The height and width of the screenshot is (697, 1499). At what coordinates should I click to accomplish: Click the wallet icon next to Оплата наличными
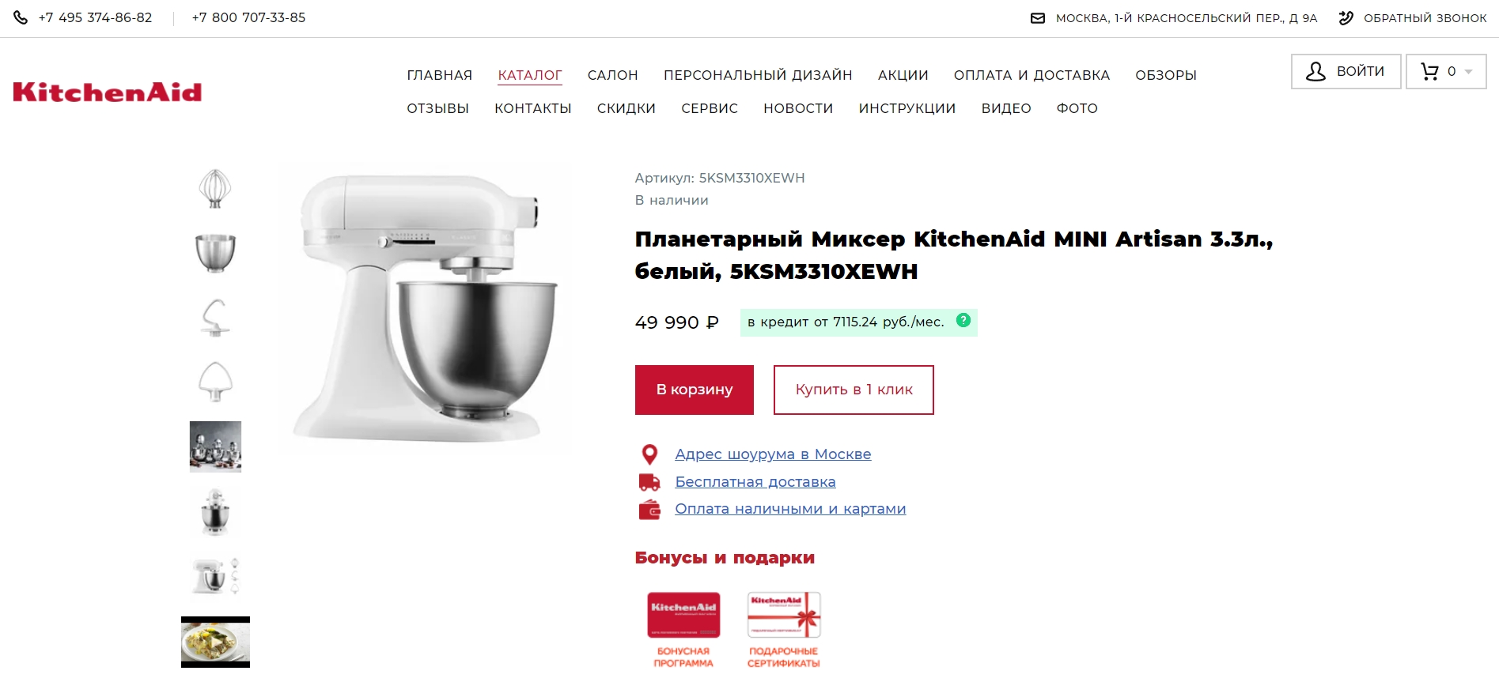(x=650, y=510)
